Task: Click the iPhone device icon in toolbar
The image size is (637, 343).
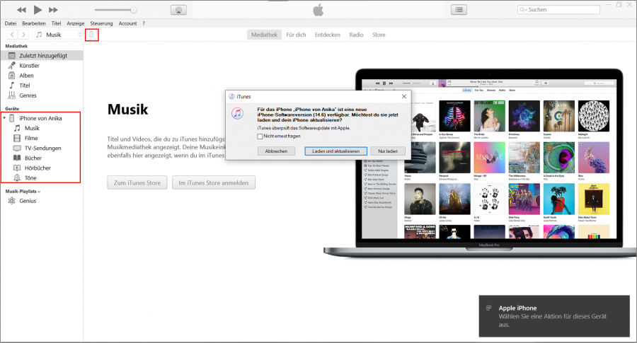Action: [x=92, y=35]
